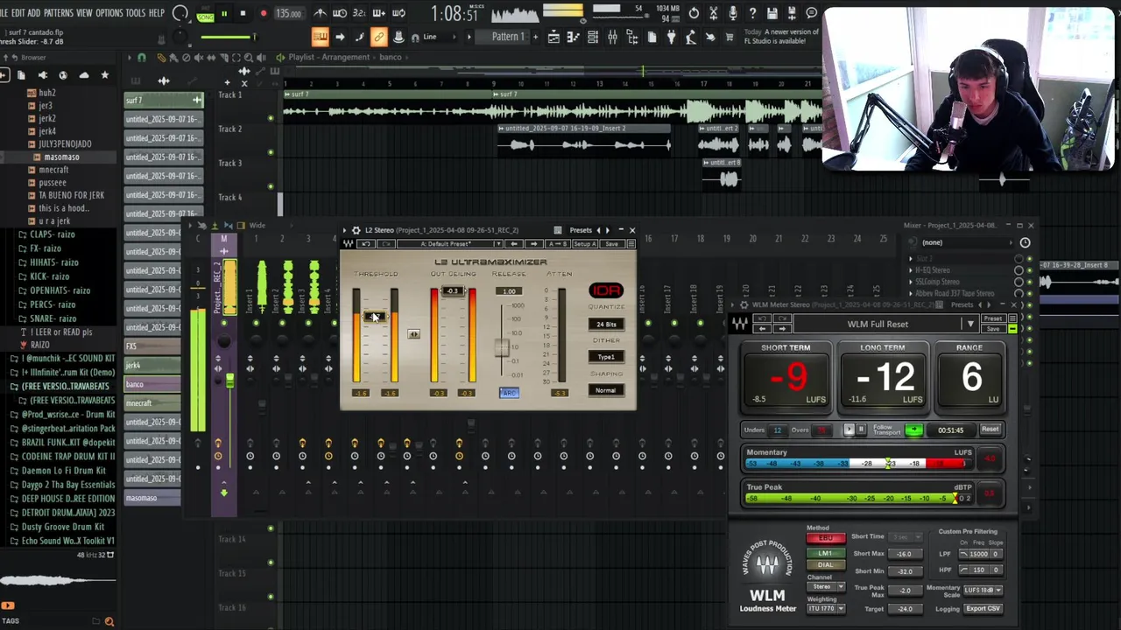Expand the CLAPS- raizo folder

point(53,234)
